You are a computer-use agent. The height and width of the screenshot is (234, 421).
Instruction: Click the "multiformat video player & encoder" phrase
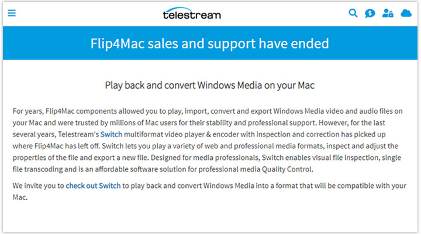tap(189, 134)
